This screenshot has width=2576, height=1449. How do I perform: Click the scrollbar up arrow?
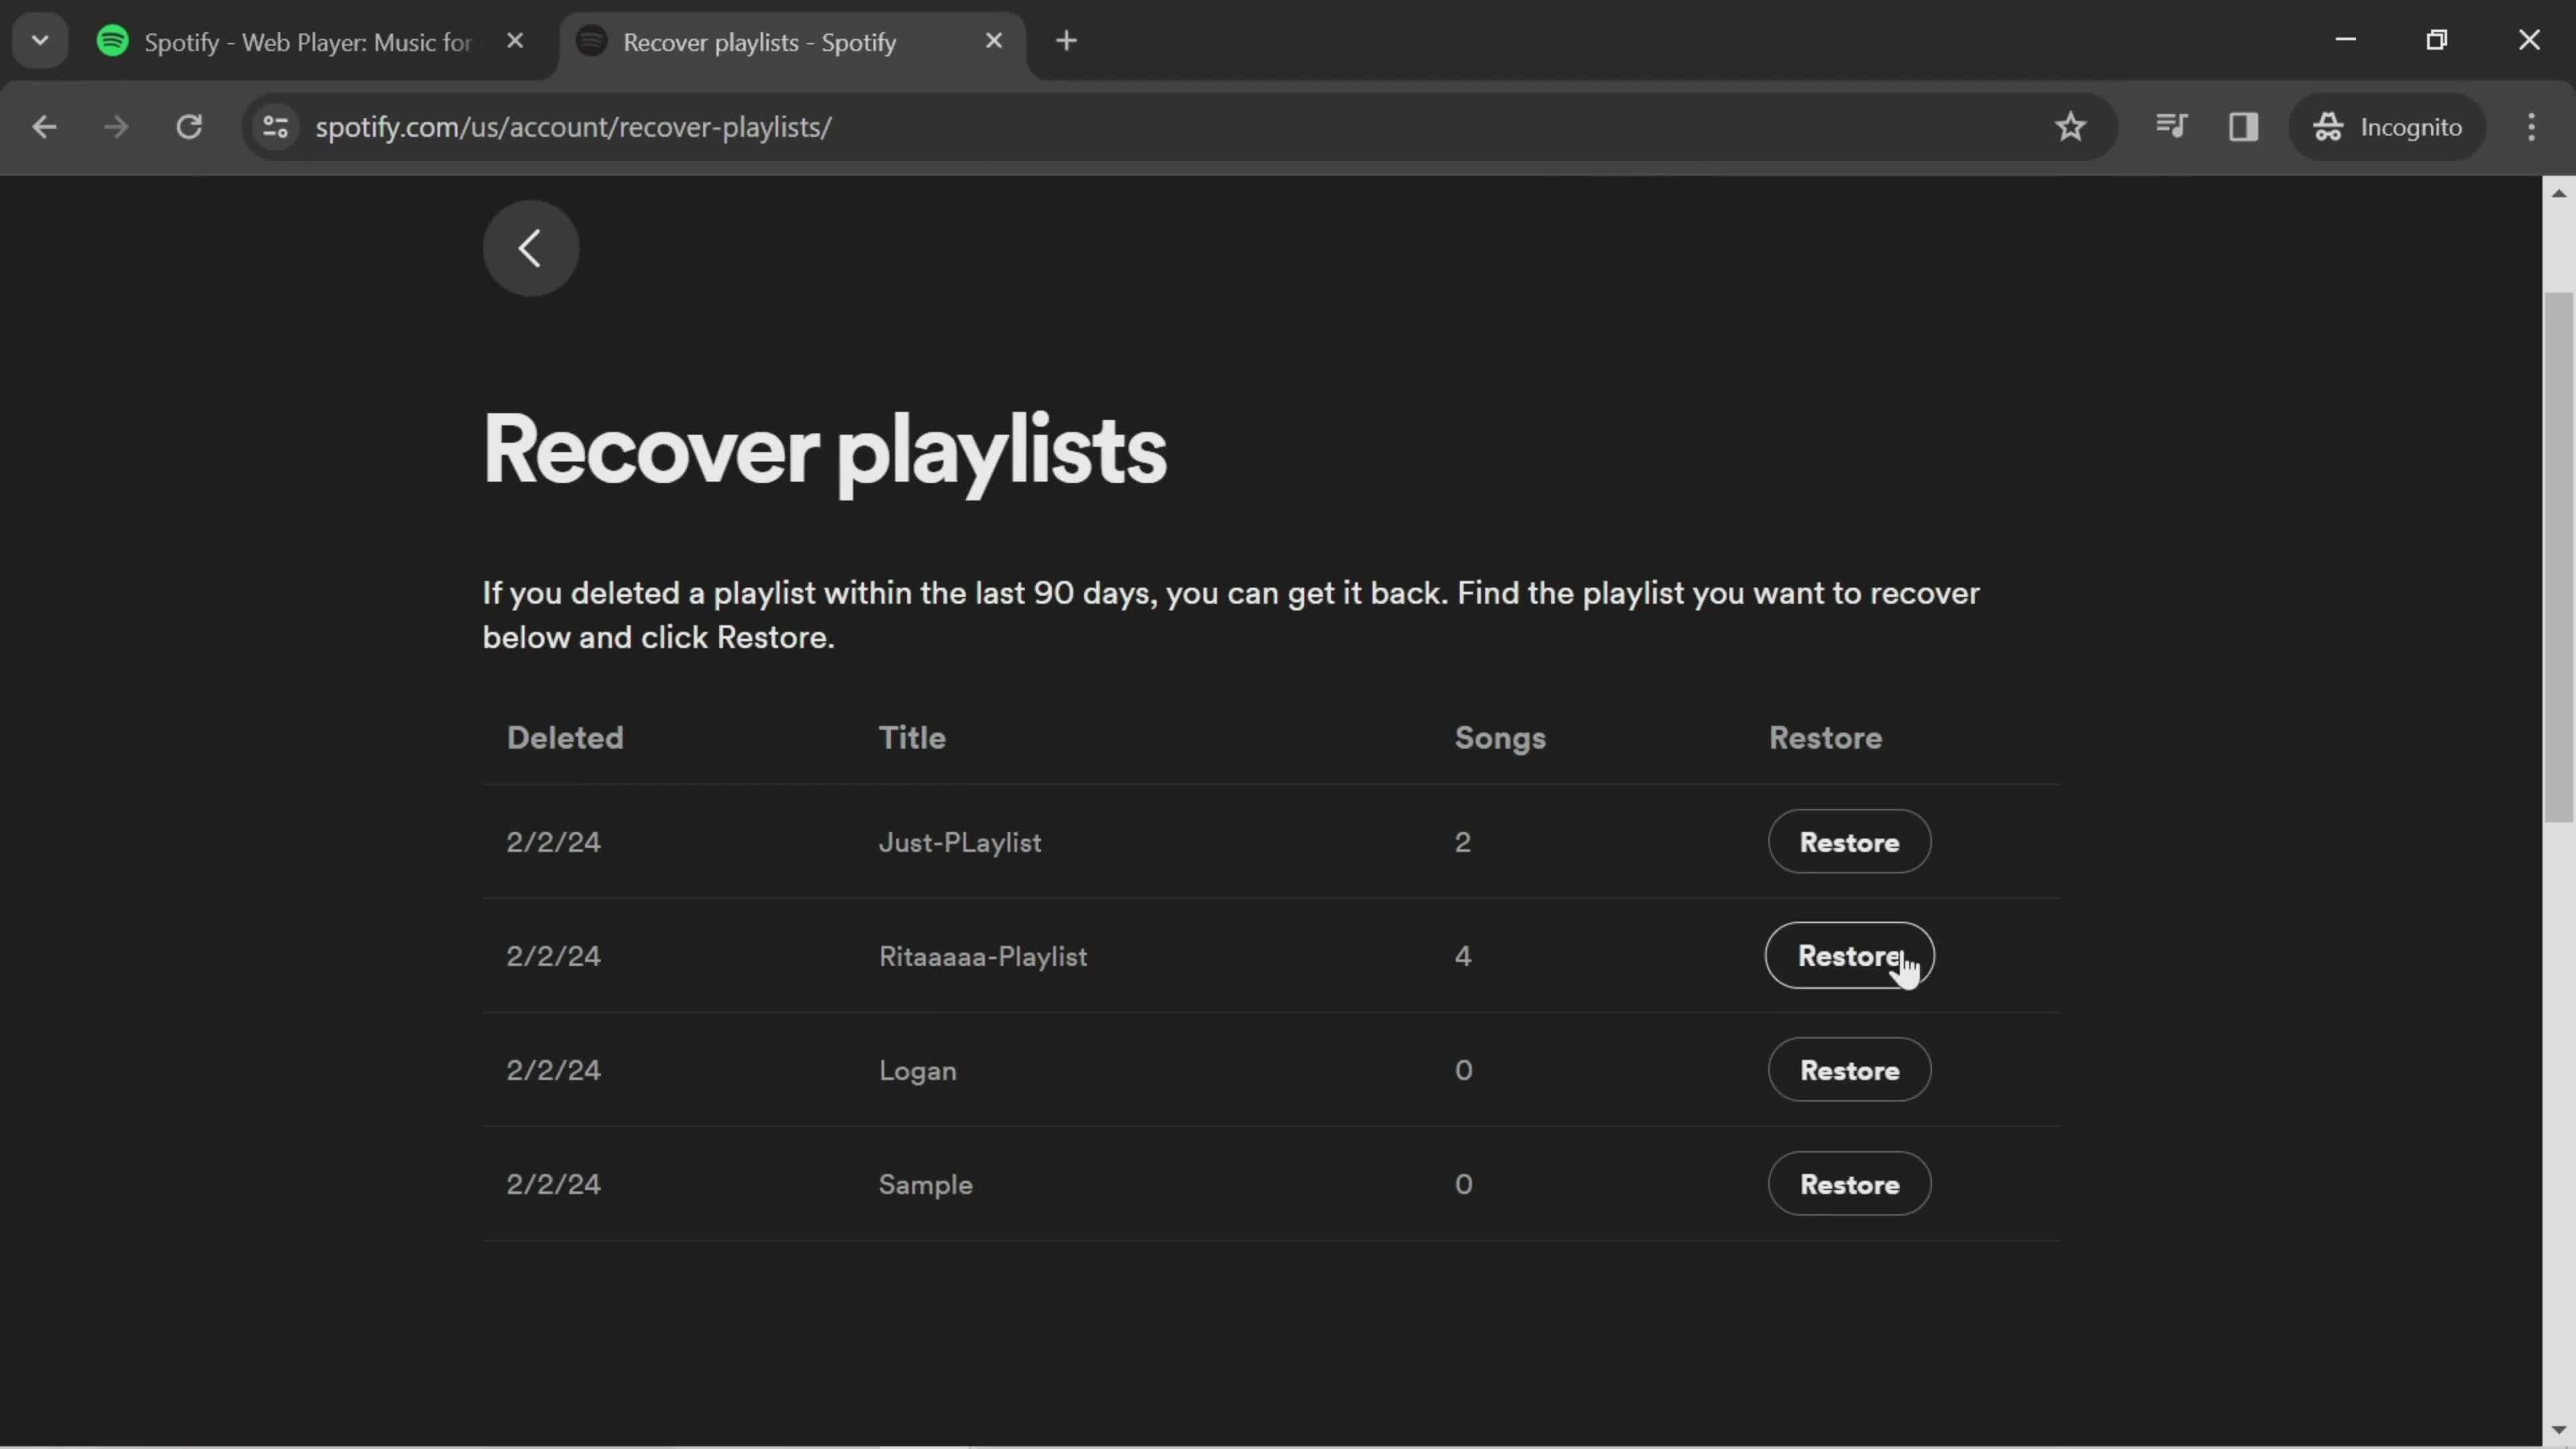(2558, 193)
